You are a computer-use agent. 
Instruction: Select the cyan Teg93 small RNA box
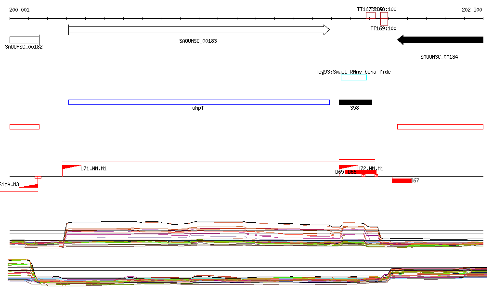tap(354, 77)
